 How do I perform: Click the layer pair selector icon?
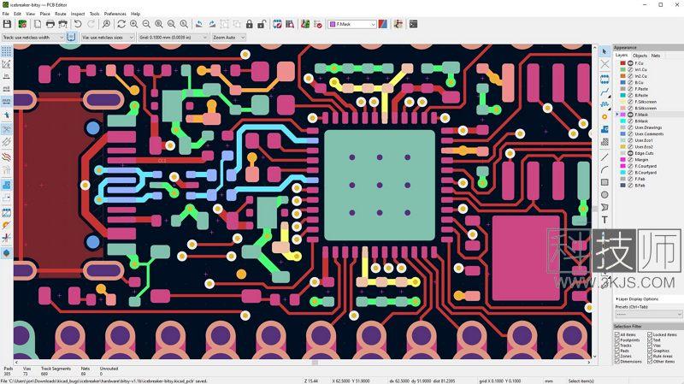[382, 25]
